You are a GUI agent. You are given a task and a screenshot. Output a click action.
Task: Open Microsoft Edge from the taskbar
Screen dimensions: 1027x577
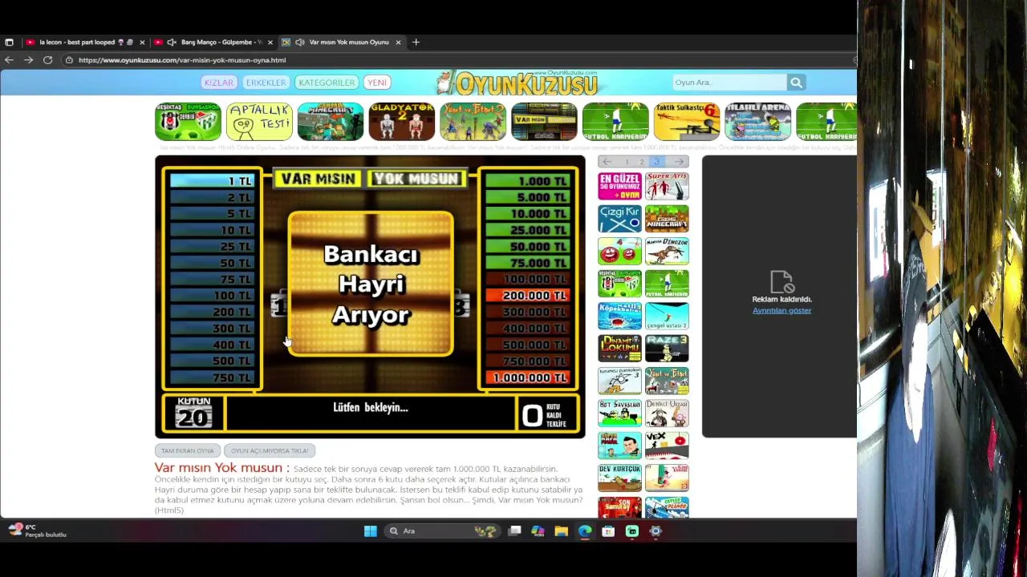click(584, 531)
